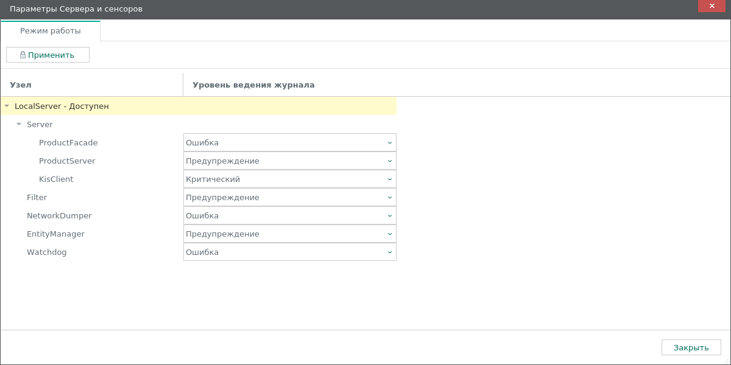Select the NetworkDumper node label
Image resolution: width=731 pixels, height=365 pixels.
(x=59, y=216)
